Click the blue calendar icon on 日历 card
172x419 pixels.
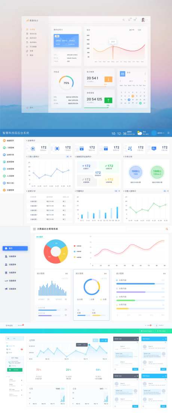coord(122,74)
